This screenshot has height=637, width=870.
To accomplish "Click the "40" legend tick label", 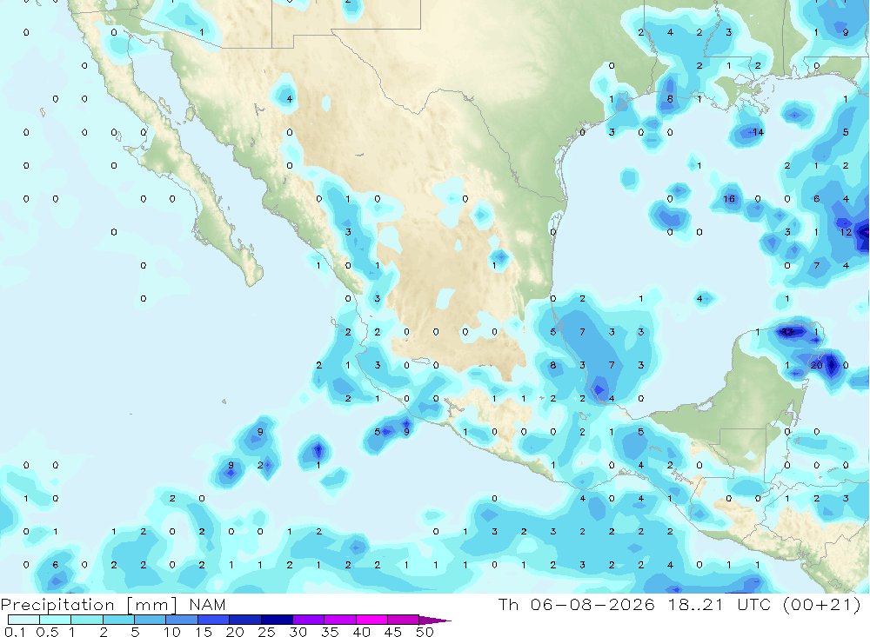I will (361, 632).
